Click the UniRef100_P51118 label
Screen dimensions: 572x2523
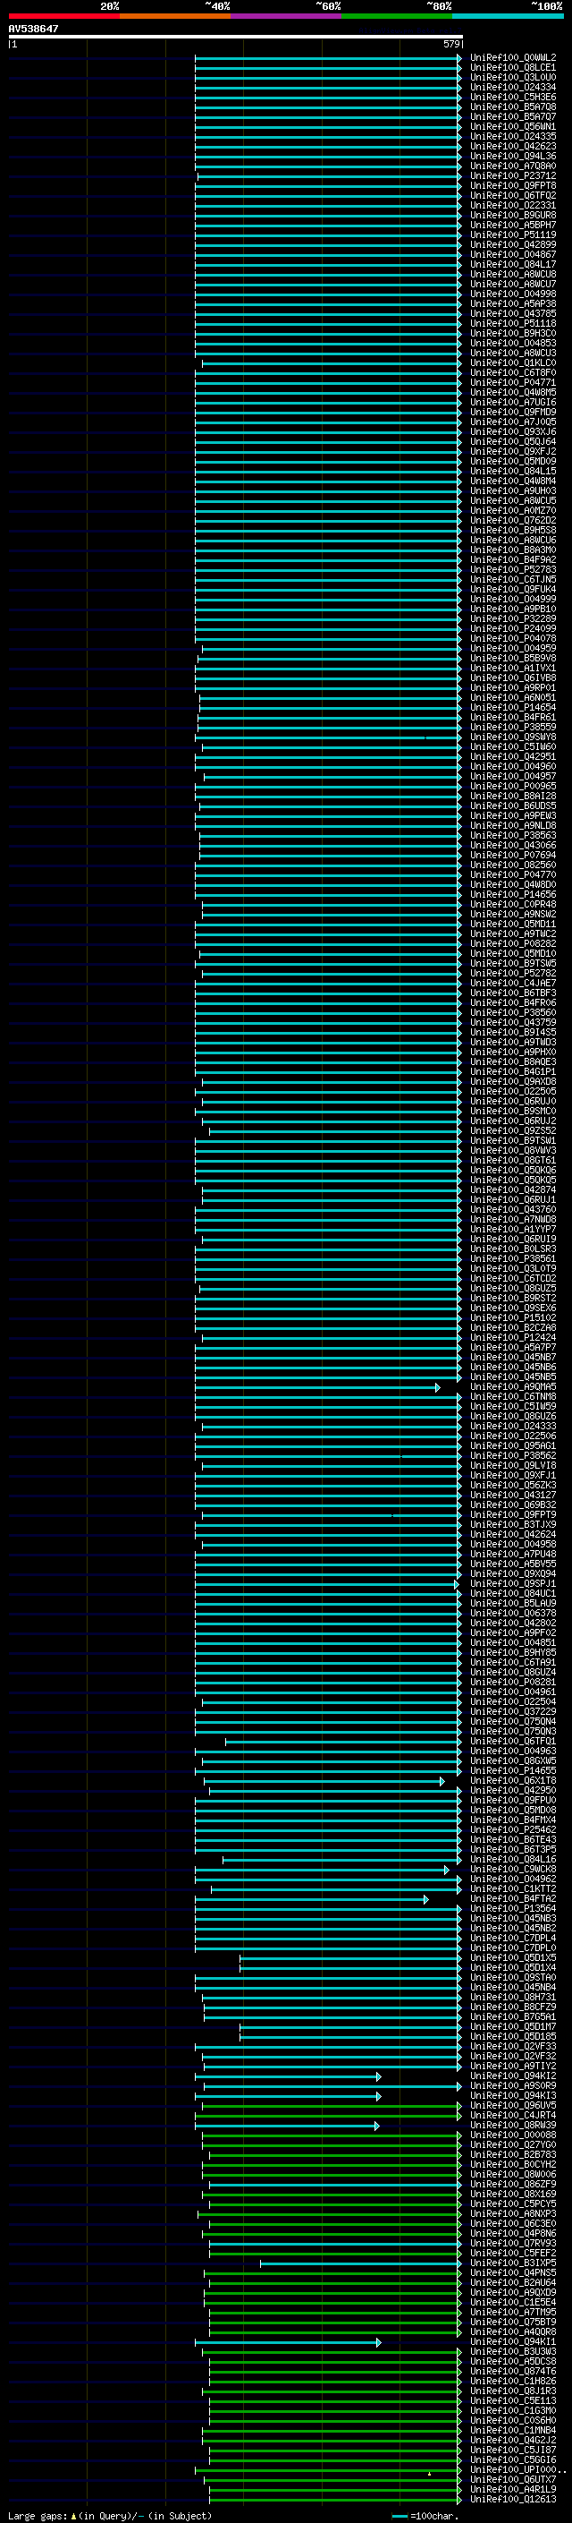(513, 323)
